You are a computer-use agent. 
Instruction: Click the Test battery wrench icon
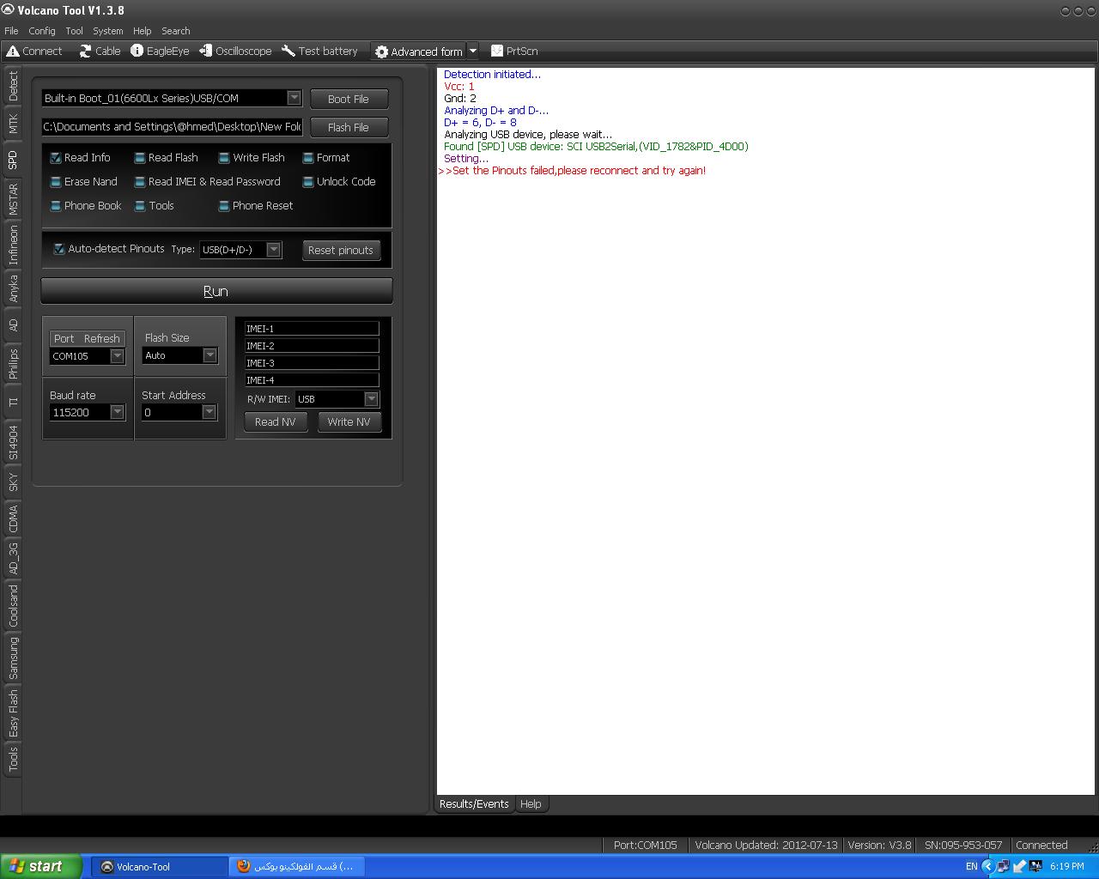click(288, 52)
